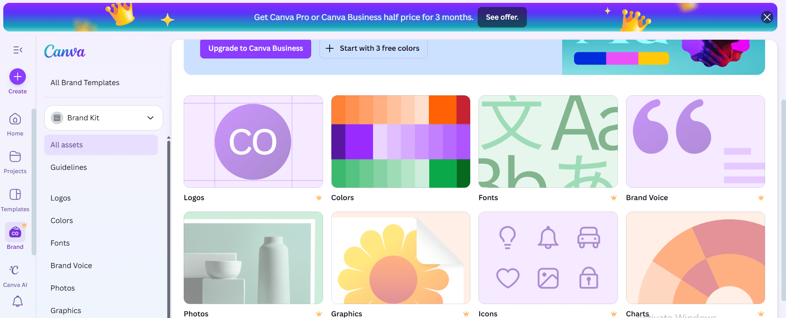This screenshot has height=318, width=786.
Task: Dismiss the Canva Pro promo banner
Action: (x=767, y=17)
